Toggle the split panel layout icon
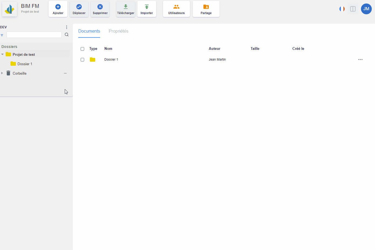This screenshot has width=375, height=250. 353,9
